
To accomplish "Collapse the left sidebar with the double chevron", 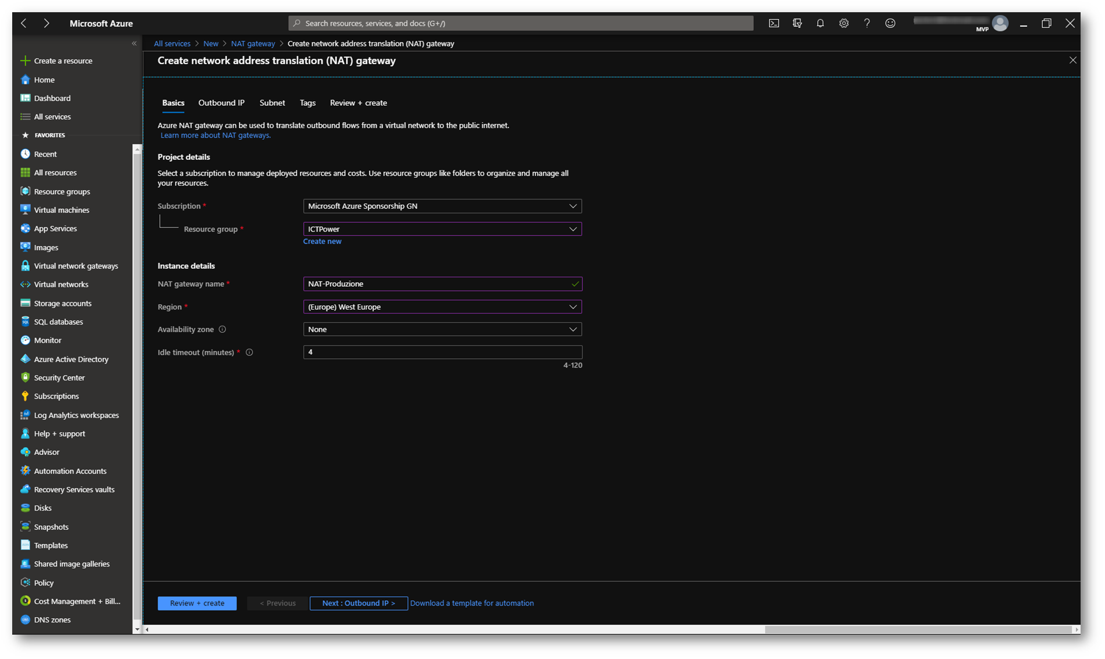I will pyautogui.click(x=134, y=44).
